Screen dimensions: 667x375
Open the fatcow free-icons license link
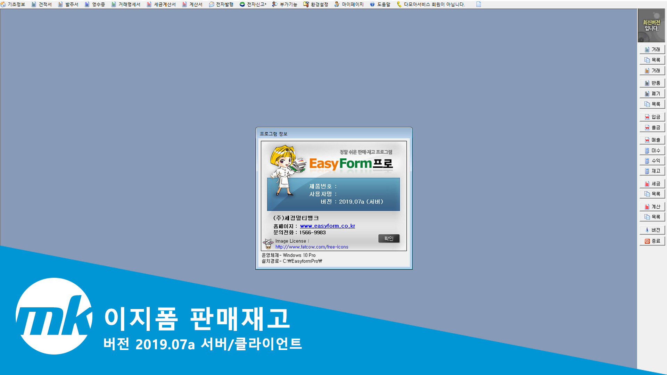pyautogui.click(x=312, y=247)
